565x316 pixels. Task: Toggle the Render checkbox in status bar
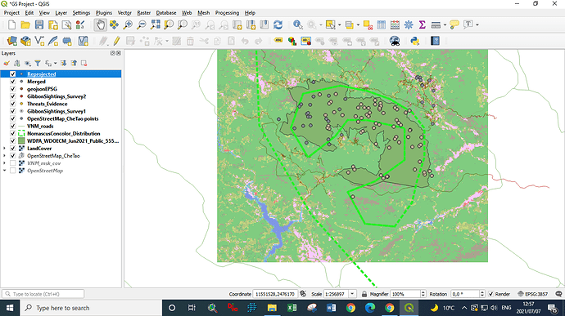pyautogui.click(x=490, y=294)
